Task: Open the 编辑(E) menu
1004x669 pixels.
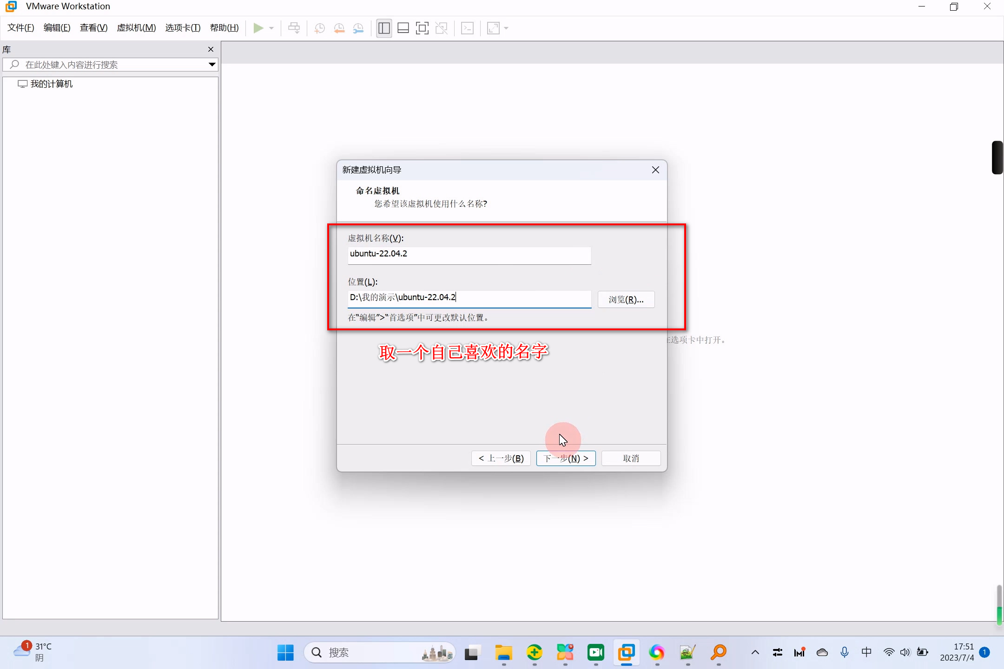Action: coord(57,28)
